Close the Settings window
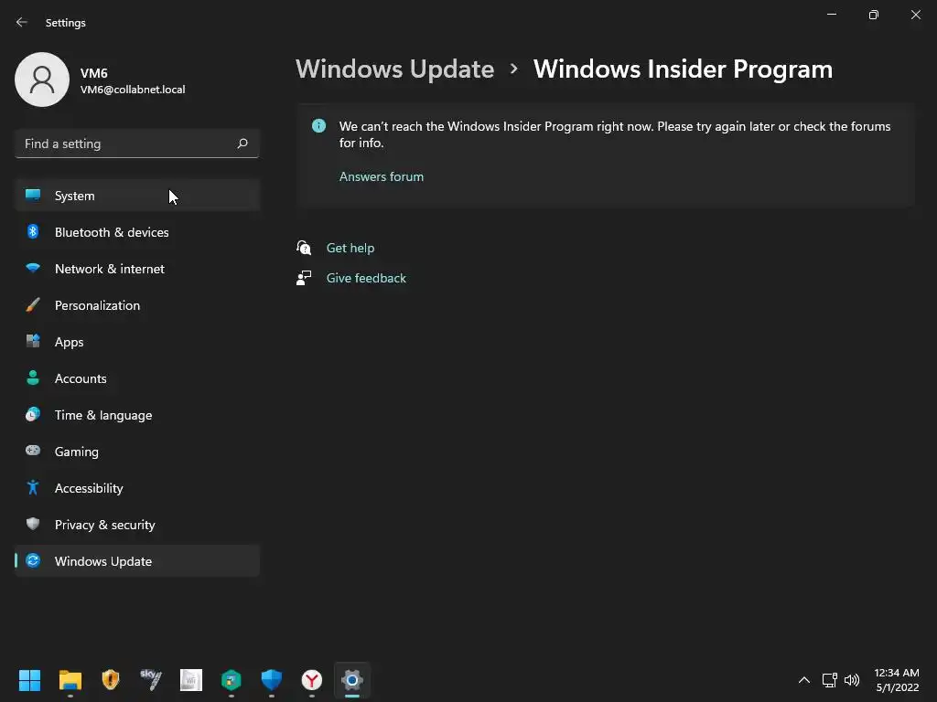 click(915, 15)
